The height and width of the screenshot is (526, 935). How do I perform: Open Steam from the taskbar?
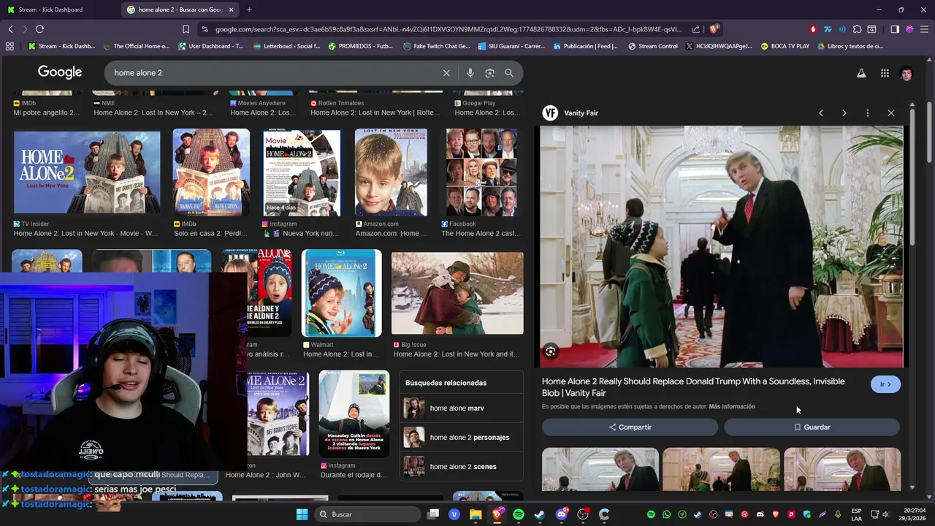[540, 514]
